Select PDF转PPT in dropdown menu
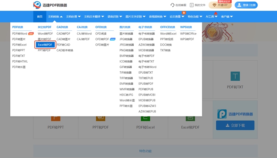 (18, 50)
